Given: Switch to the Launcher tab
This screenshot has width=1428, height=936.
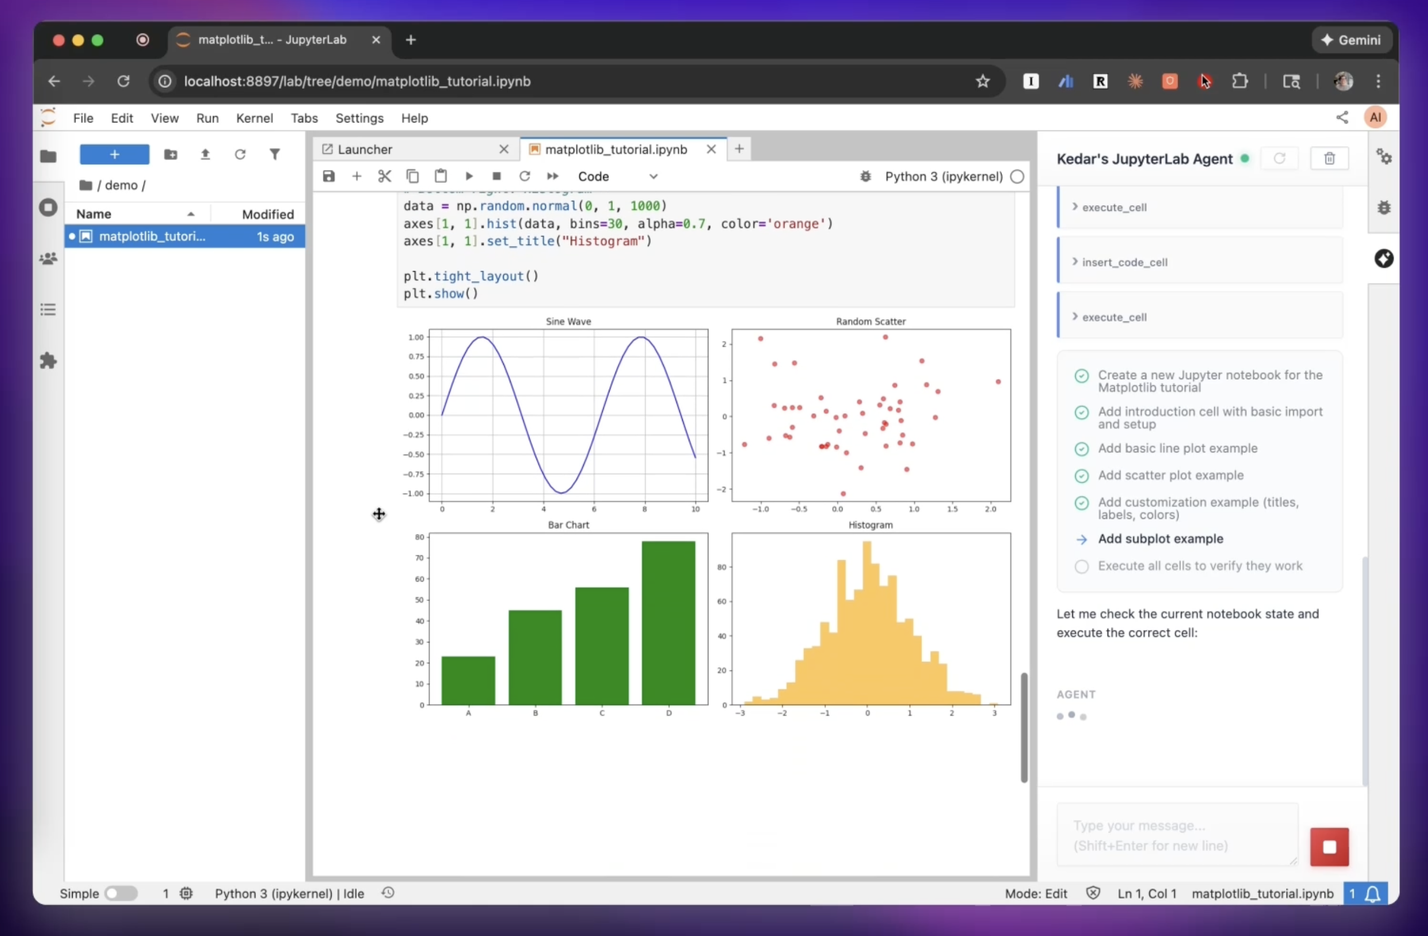Looking at the screenshot, I should coord(364,149).
